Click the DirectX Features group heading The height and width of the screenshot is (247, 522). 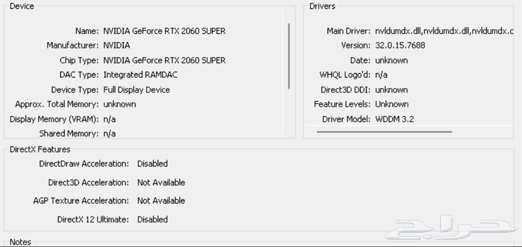40,150
